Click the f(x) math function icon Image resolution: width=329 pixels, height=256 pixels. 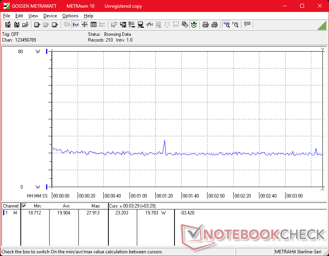coord(150,25)
